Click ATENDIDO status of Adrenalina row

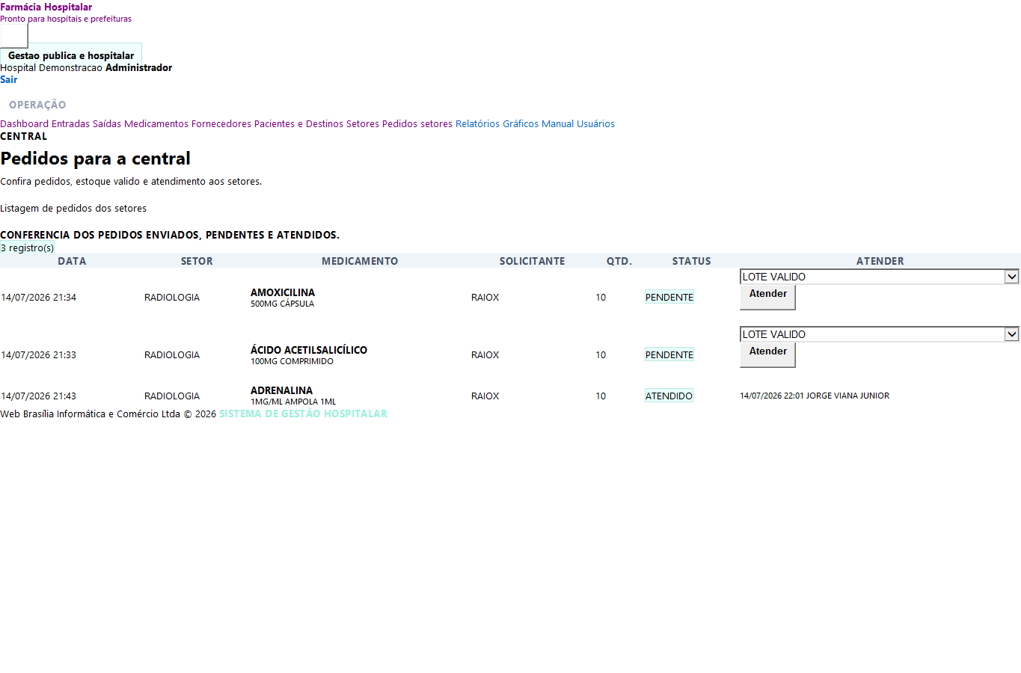(x=669, y=396)
